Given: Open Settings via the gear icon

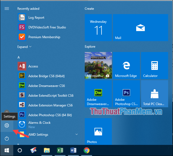Looking at the screenshot, I should tap(7, 125).
